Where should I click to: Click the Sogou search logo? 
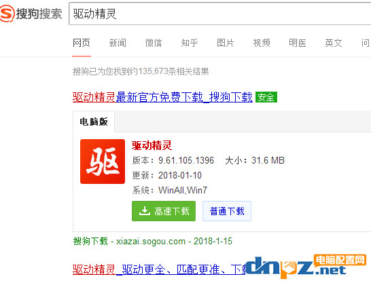(31, 14)
